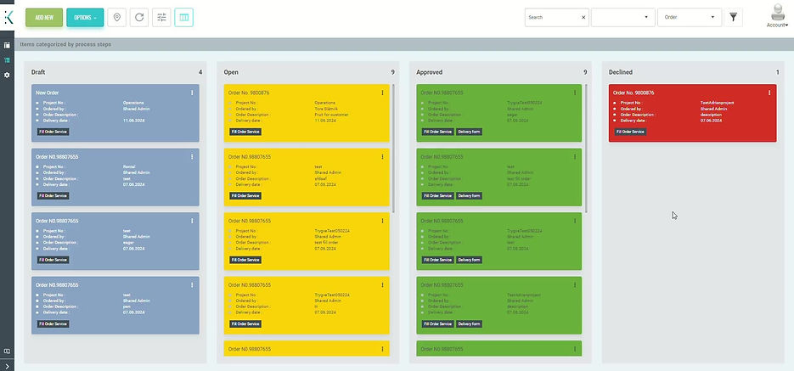Click the Open column scrollbar
Image resolution: width=794 pixels, height=371 pixels.
(393, 149)
